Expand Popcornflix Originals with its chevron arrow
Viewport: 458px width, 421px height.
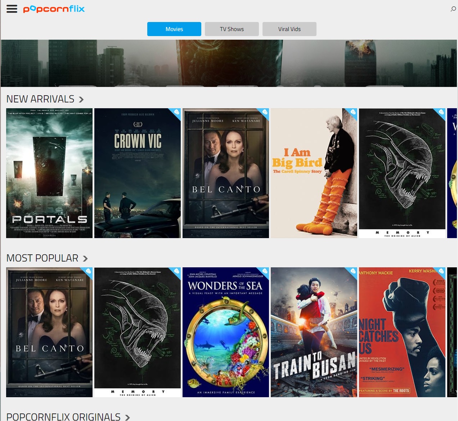point(127,417)
